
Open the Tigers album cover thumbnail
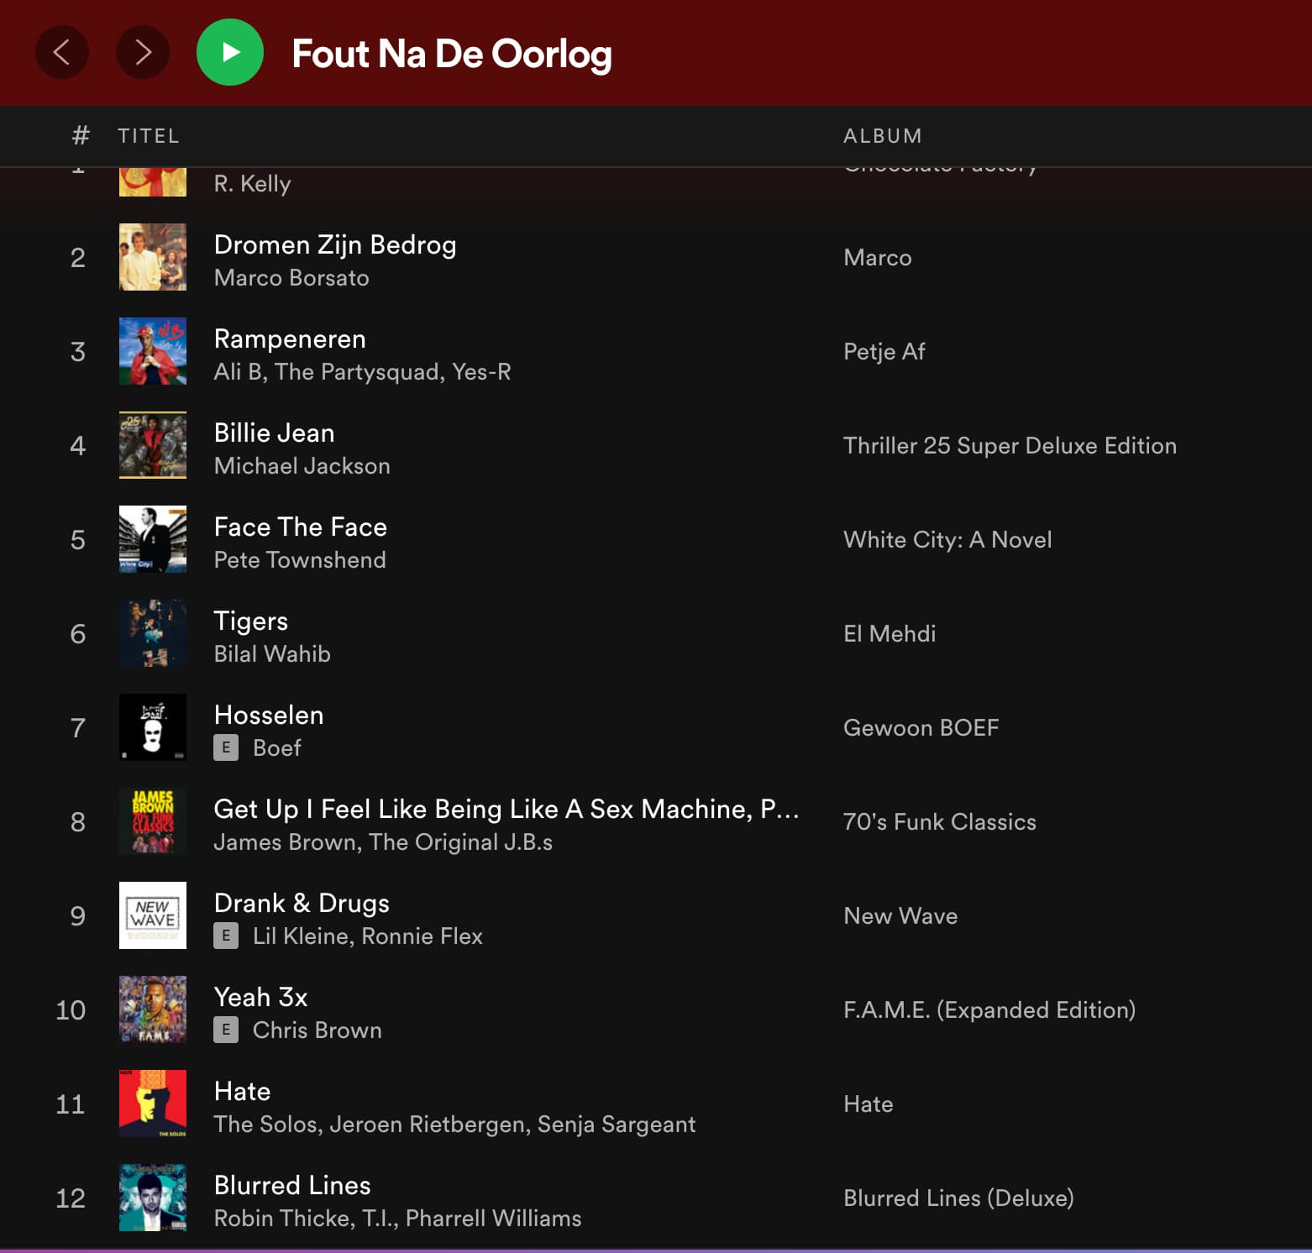click(x=153, y=633)
